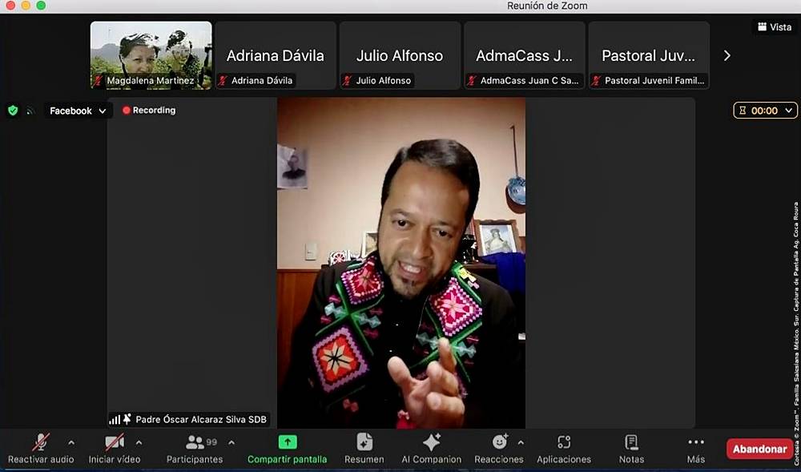
Task: Open Notas notes icon
Action: click(x=631, y=442)
